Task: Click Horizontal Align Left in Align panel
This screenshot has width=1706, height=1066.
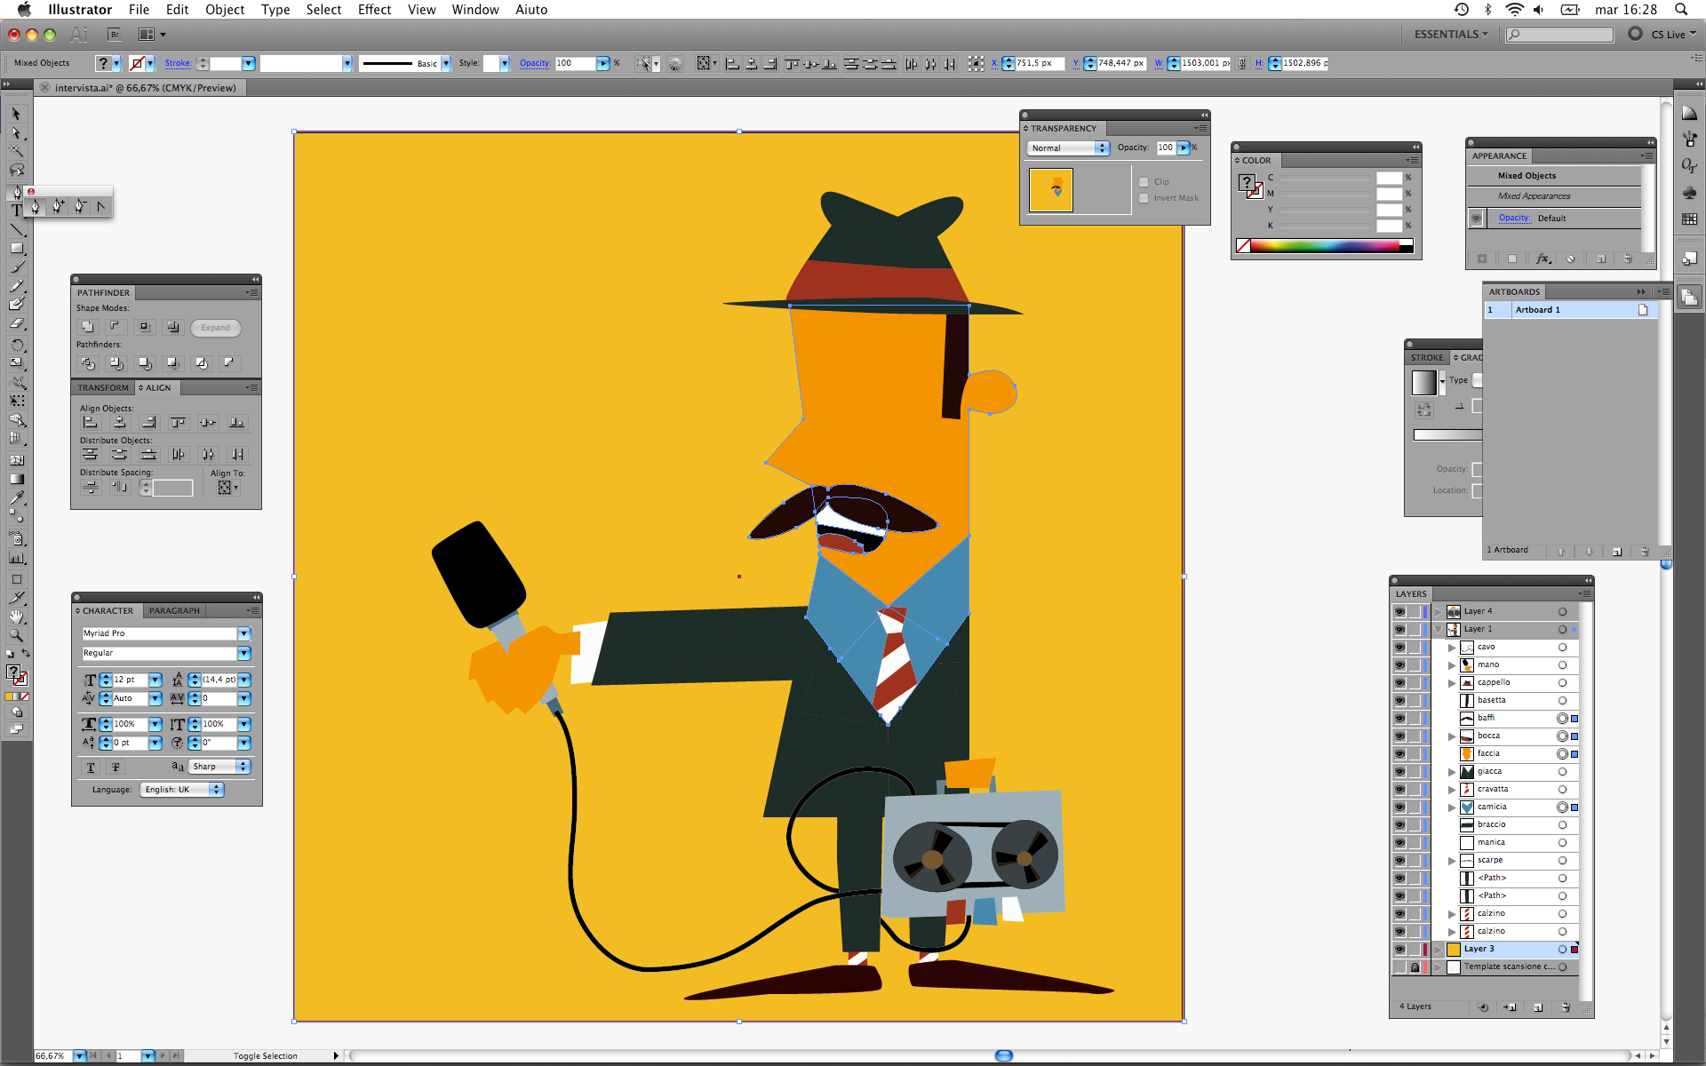Action: click(91, 423)
